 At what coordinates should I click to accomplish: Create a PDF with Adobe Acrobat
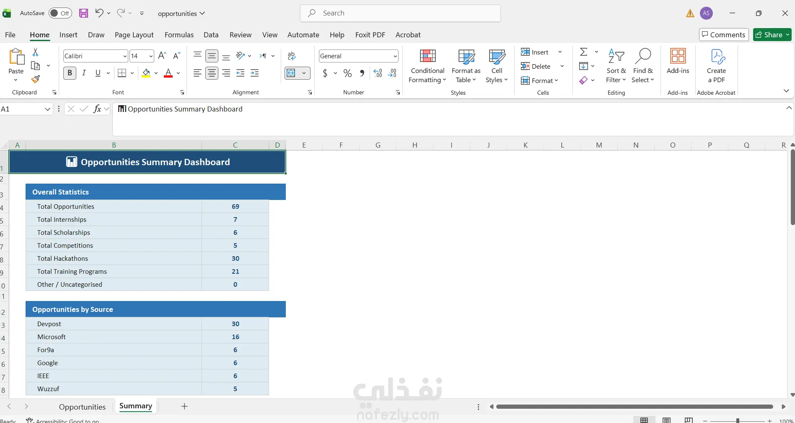(716, 66)
